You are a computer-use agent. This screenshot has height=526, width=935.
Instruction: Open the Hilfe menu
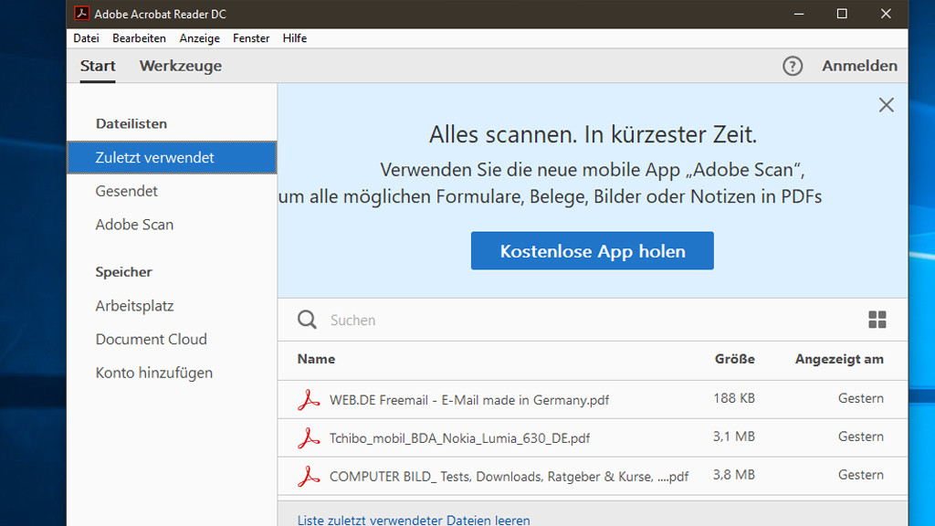point(295,38)
